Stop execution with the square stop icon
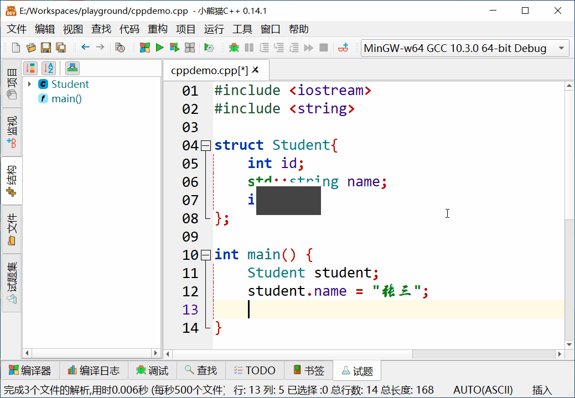The image size is (575, 398). pyautogui.click(x=324, y=48)
